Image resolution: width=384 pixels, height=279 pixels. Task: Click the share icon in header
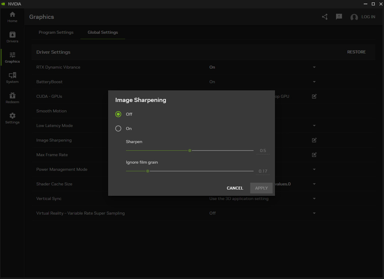pos(325,17)
